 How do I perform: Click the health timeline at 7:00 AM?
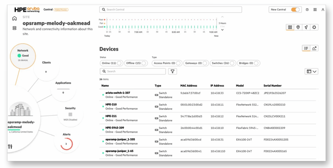click(138, 27)
